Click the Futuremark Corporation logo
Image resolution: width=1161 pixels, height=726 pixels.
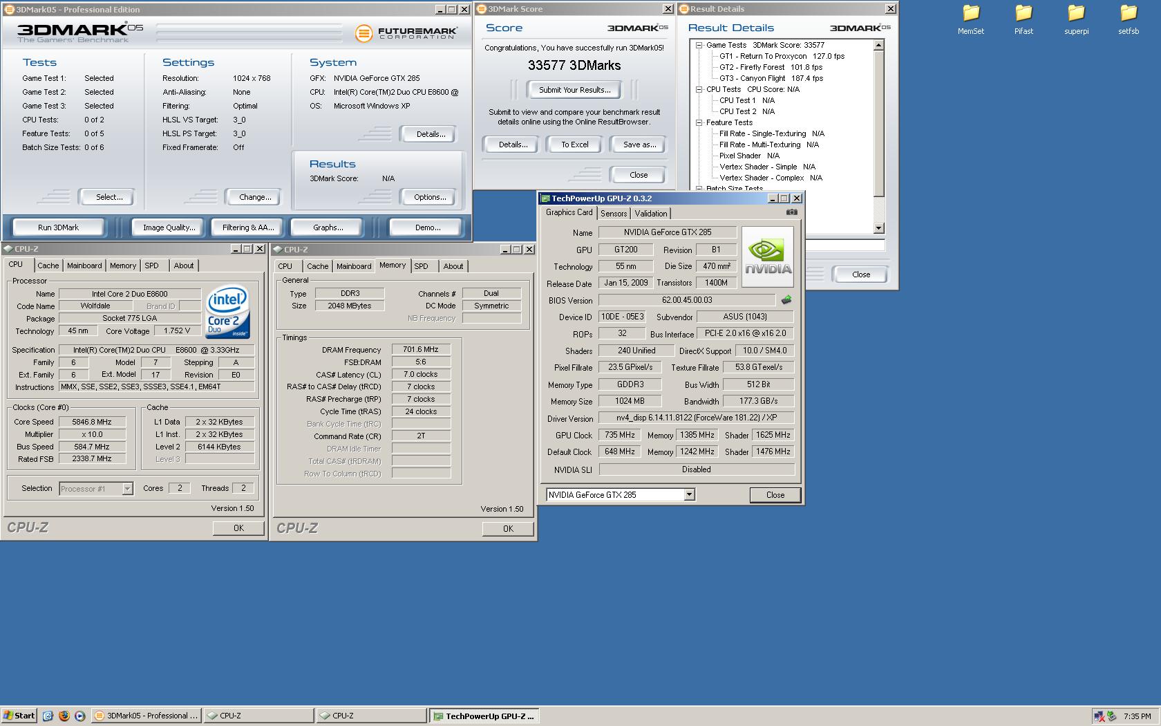406,33
